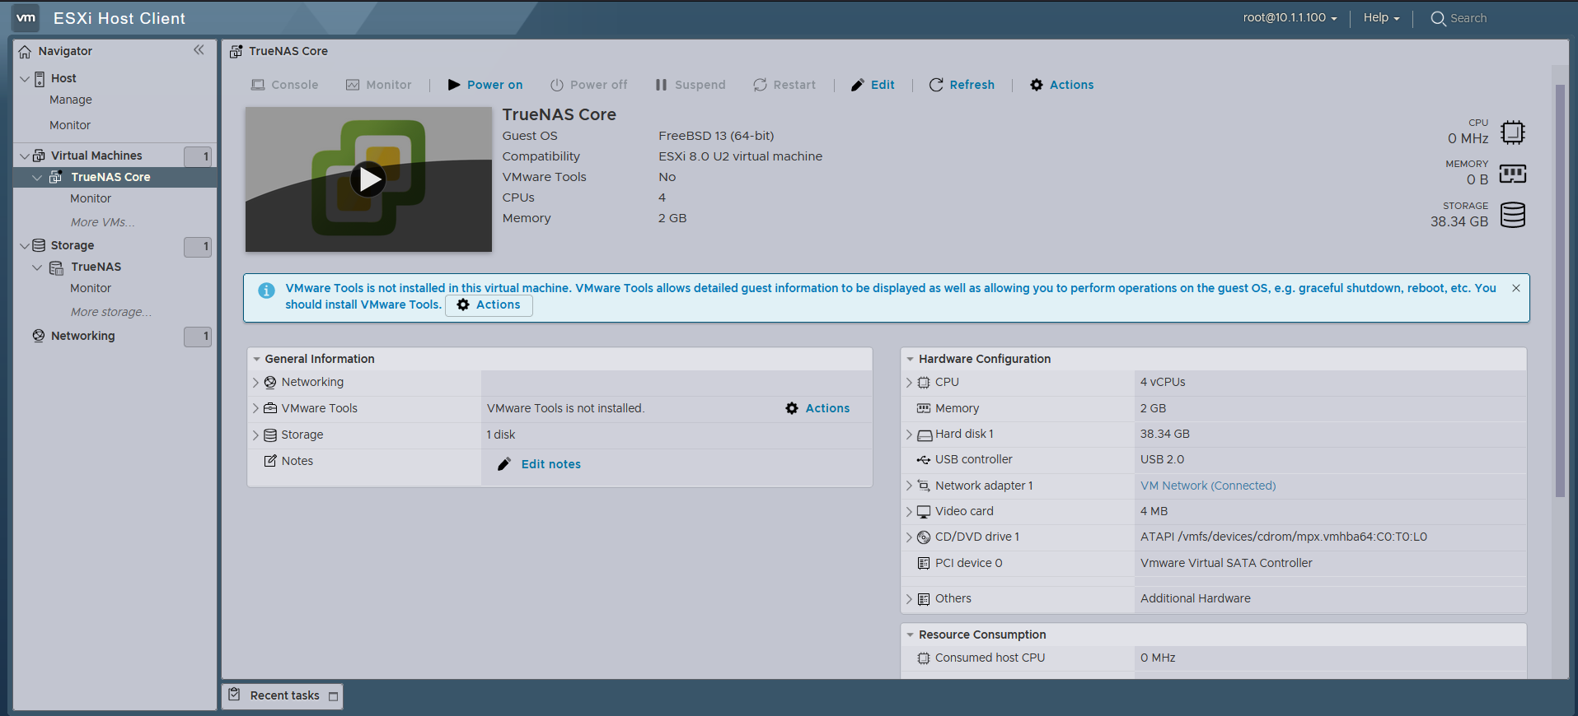Collapse the Resource Consumption section
The image size is (1578, 716).
(x=911, y=635)
